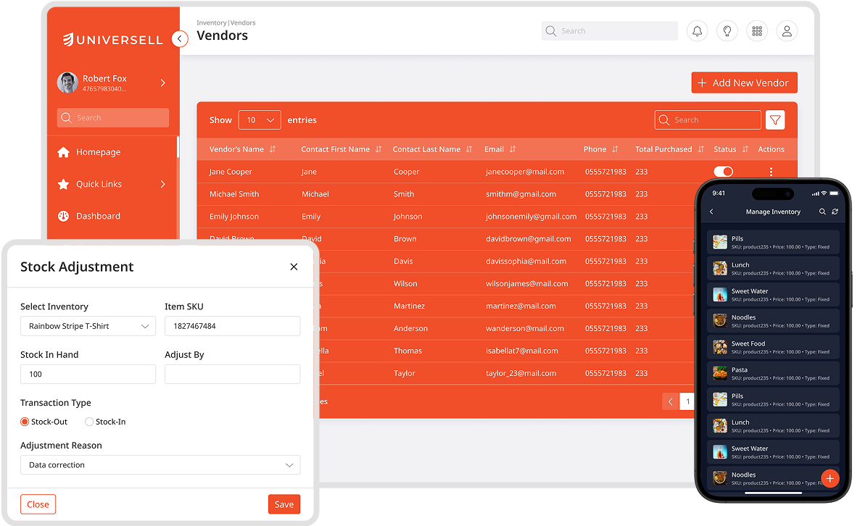Image resolution: width=860 pixels, height=526 pixels.
Task: Open the actions menu for Jane Cooper
Action: 771,172
